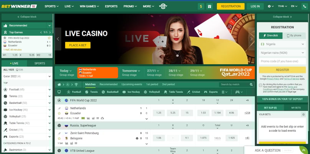Expand the Recommended block in sidebar

pyautogui.click(x=49, y=25)
